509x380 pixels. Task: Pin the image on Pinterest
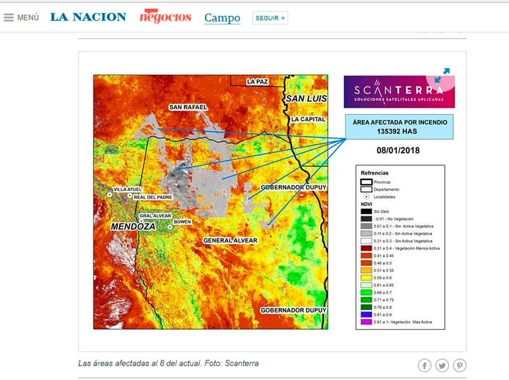460,365
